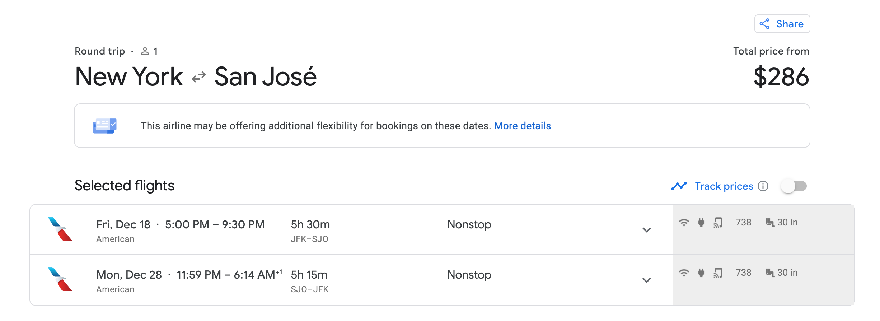
Task: Expand the Fri, Dec 18 flight details
Action: tap(646, 230)
